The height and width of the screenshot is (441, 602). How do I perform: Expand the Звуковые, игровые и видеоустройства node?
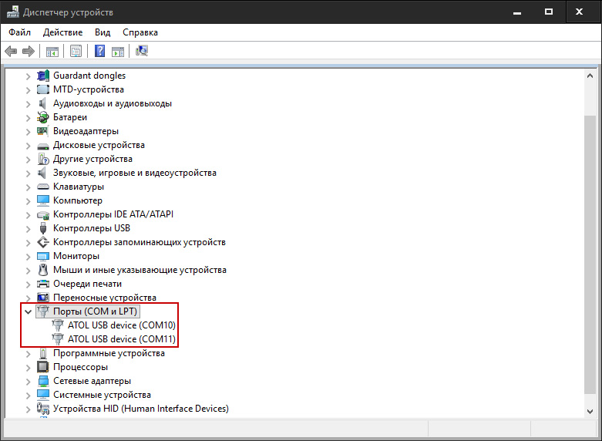[28, 173]
